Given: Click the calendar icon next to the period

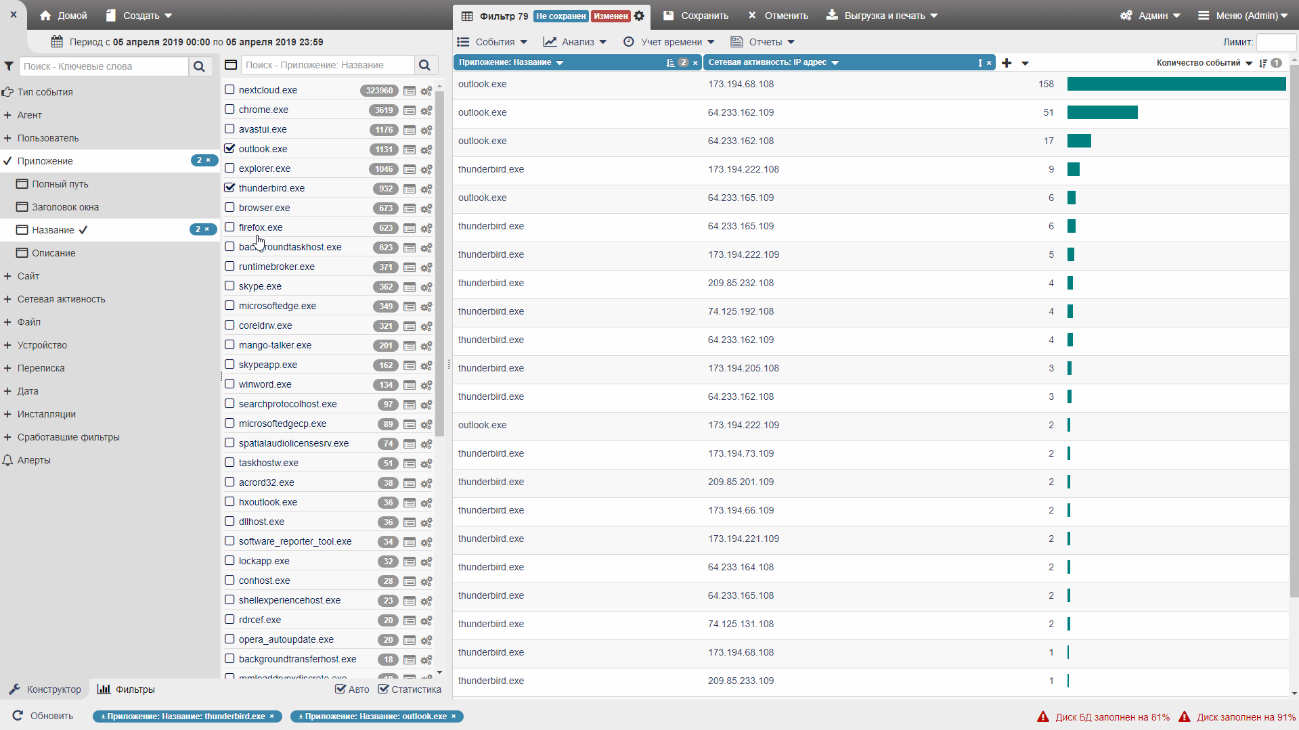Looking at the screenshot, I should (x=57, y=41).
